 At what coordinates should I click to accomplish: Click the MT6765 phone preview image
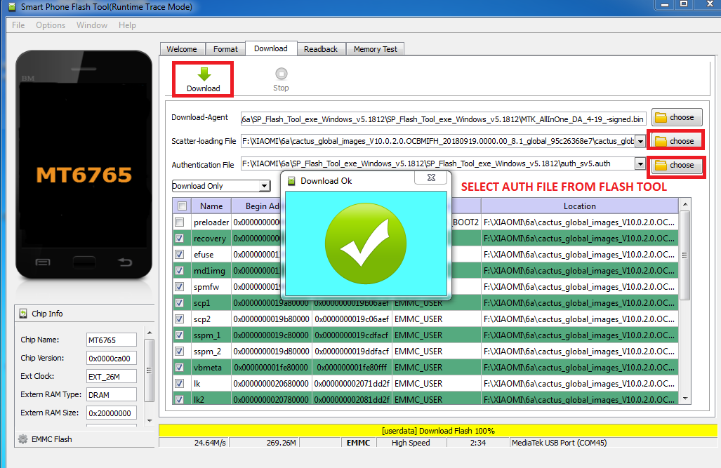tap(84, 165)
